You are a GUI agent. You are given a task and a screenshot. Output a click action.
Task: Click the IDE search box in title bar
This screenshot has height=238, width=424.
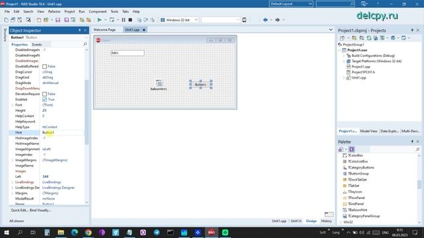point(335,4)
